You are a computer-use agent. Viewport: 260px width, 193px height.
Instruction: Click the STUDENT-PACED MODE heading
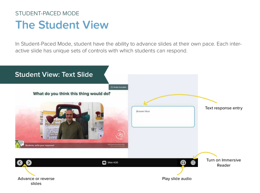pos(47,13)
